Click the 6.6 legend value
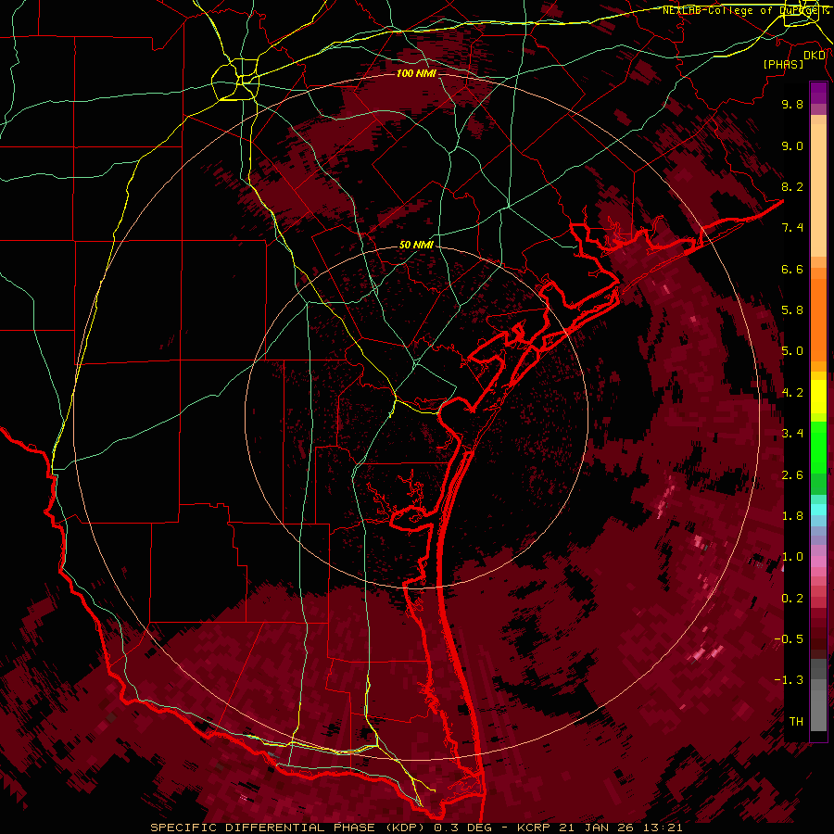 point(792,269)
